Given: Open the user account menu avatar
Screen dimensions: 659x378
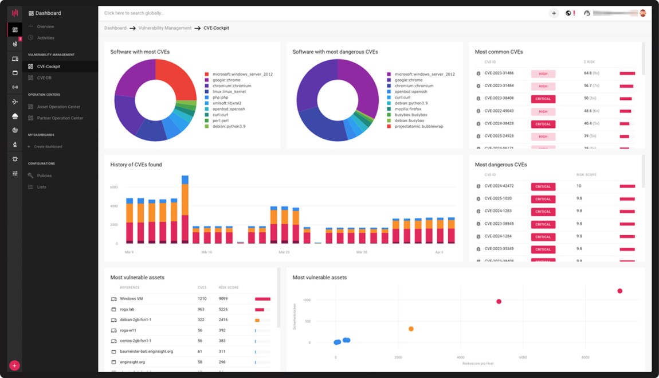Looking at the screenshot, I should [x=642, y=13].
